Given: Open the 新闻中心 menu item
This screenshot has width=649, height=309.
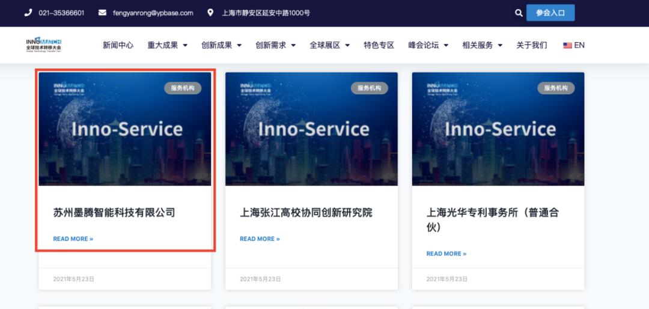Looking at the screenshot, I should pyautogui.click(x=118, y=45).
